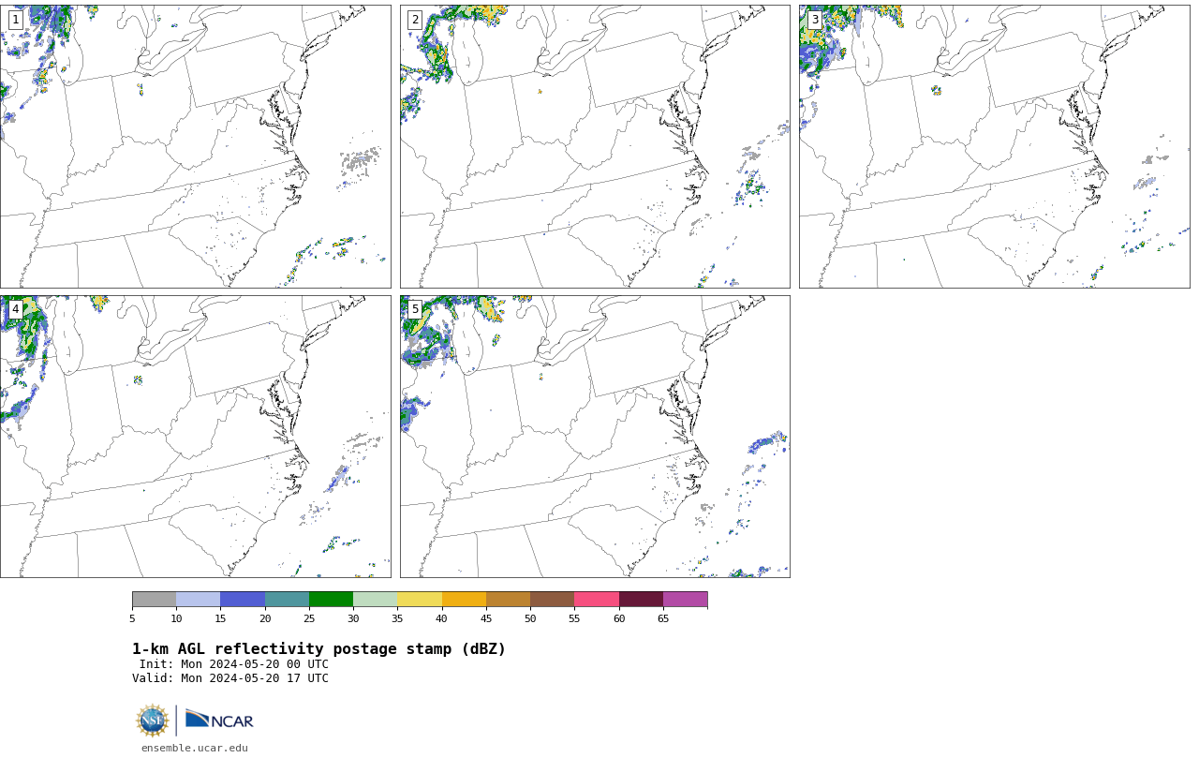Open the ensemble.ucar.edu link
The image size is (1199, 758).
(195, 748)
